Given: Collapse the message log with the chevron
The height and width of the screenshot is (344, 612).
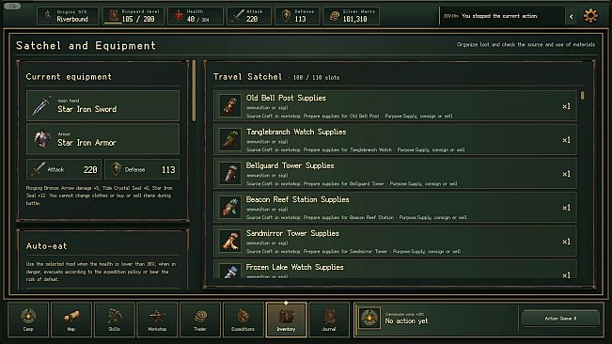Looking at the screenshot, I should tap(572, 16).
